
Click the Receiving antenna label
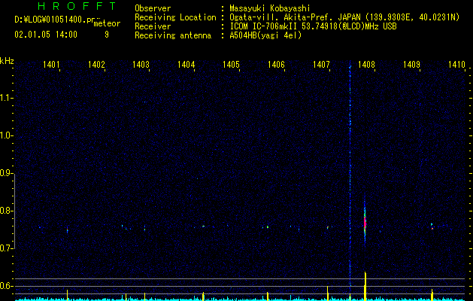tap(173, 35)
